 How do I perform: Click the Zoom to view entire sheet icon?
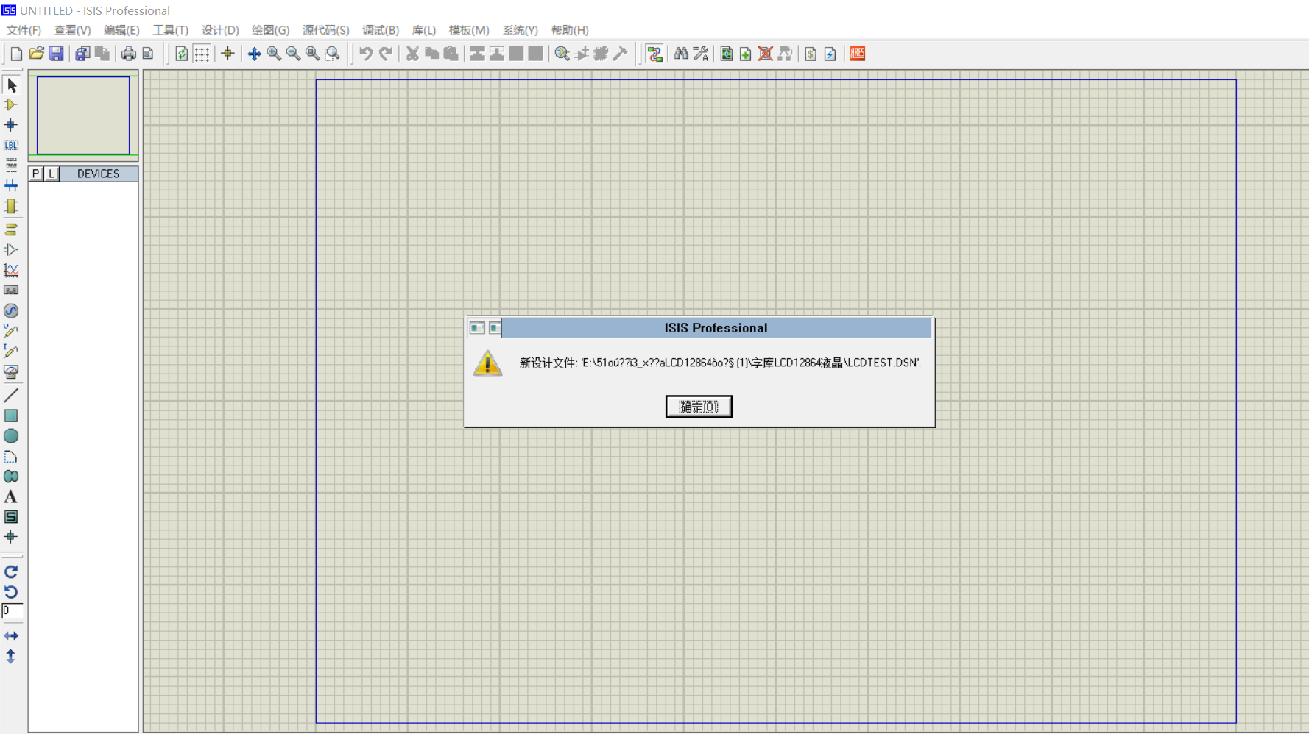click(x=313, y=54)
